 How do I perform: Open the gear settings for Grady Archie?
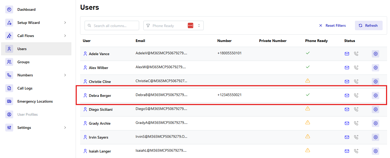376,123
